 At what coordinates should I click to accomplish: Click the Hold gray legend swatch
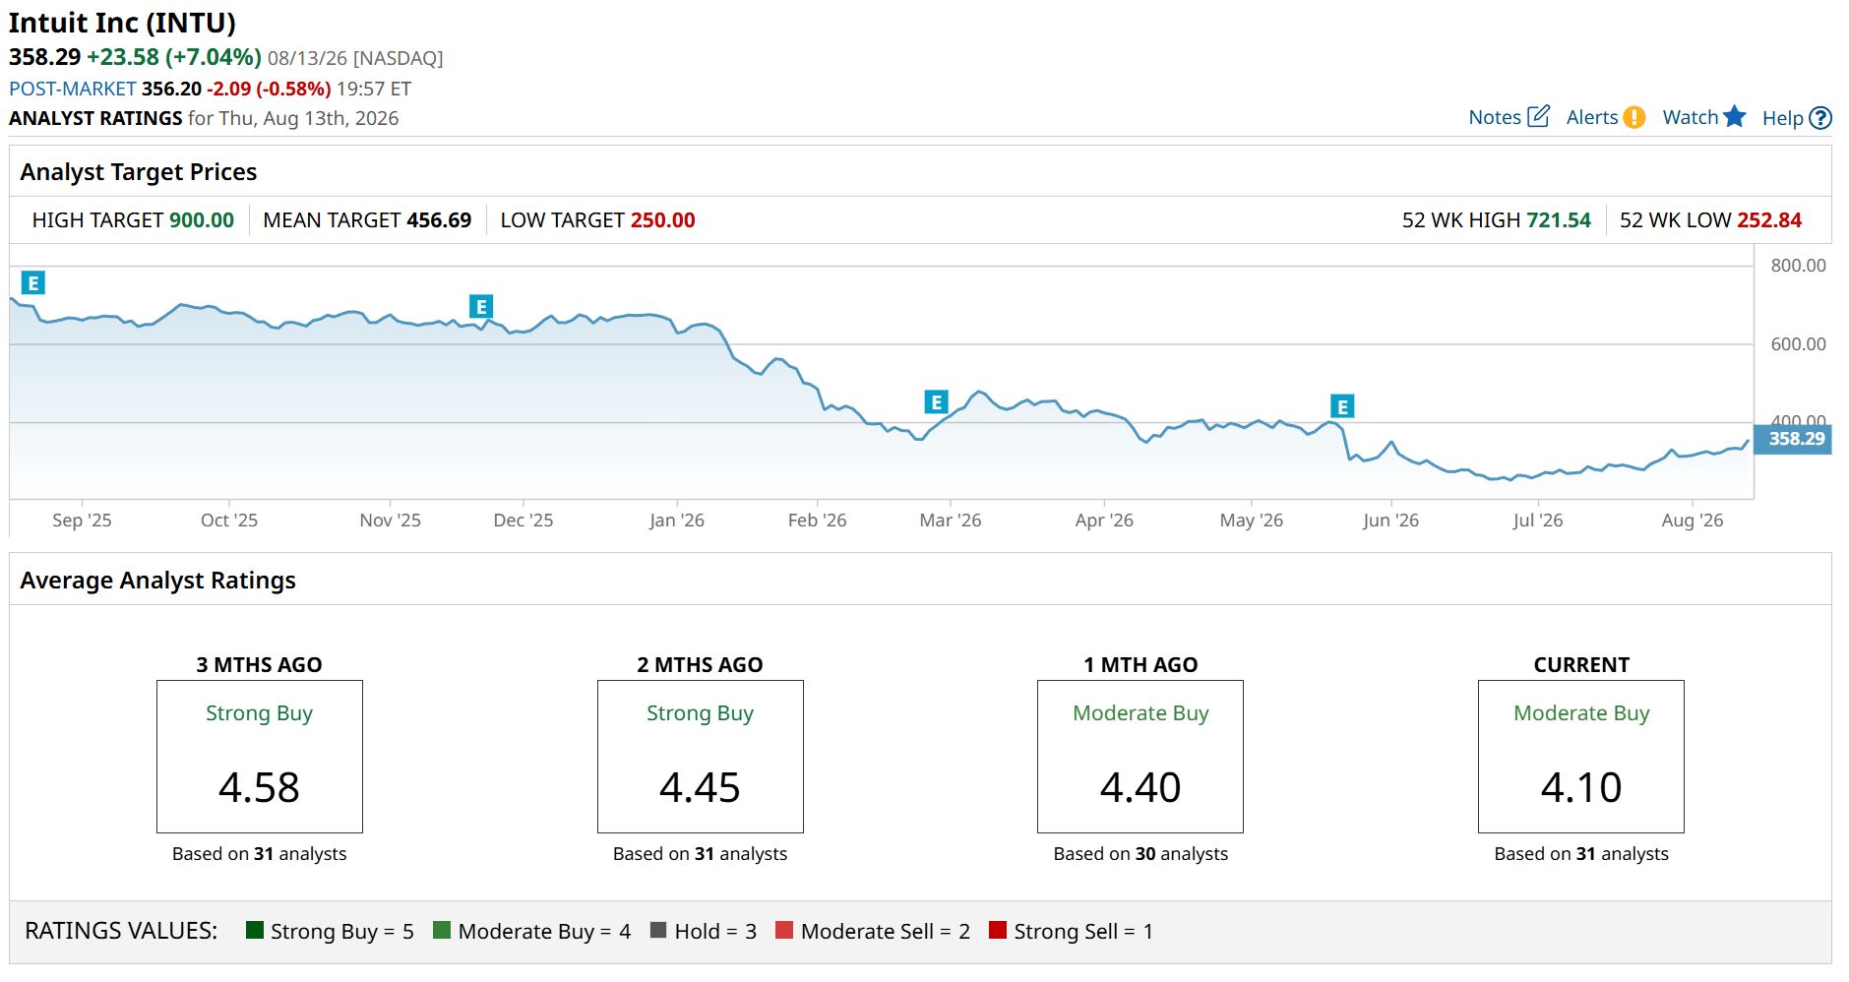[x=658, y=930]
